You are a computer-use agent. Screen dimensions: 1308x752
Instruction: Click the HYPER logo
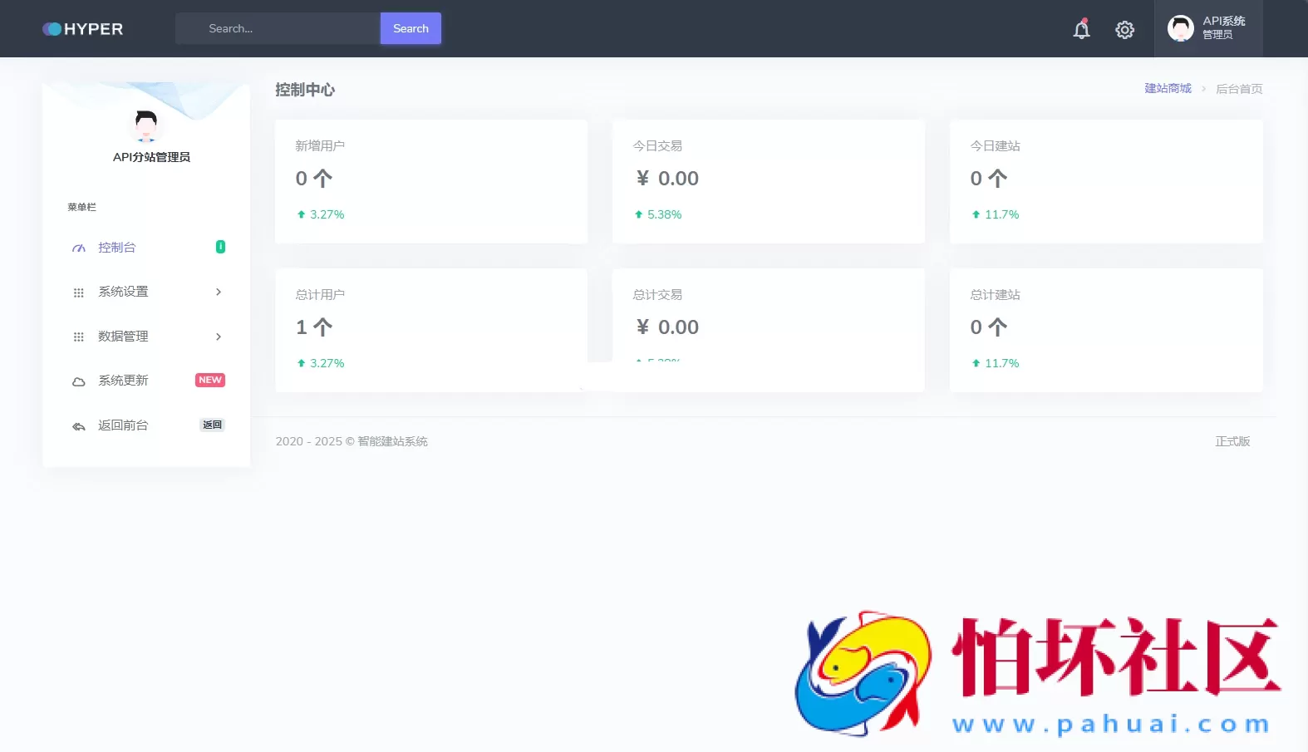point(82,29)
